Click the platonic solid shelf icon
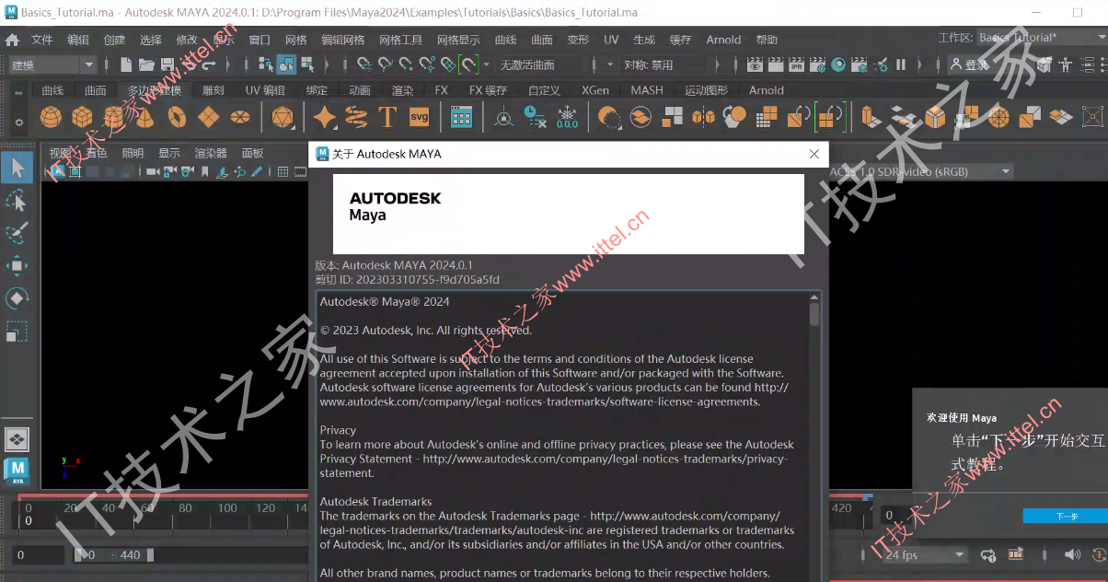This screenshot has width=1108, height=582. [282, 117]
